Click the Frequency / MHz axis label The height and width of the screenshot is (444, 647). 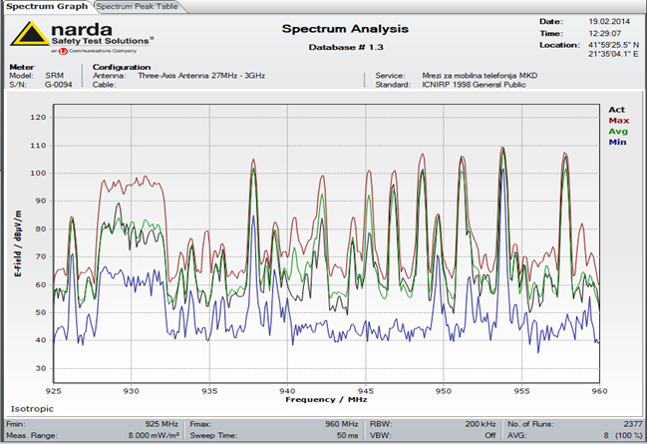point(324,398)
